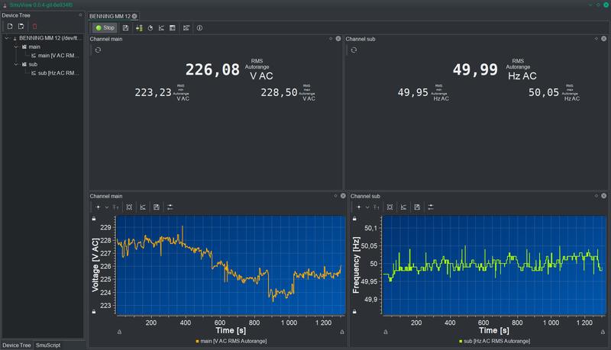
Task: Select the BENNING MM 12 device tab
Action: [x=109, y=16]
